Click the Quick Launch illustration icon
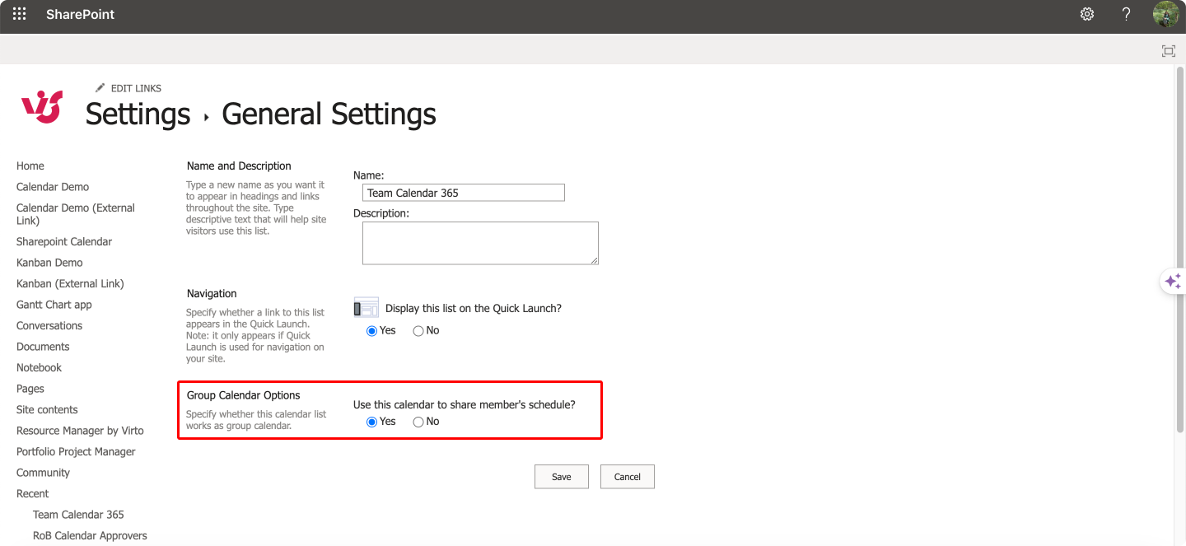The image size is (1186, 546). coord(366,307)
